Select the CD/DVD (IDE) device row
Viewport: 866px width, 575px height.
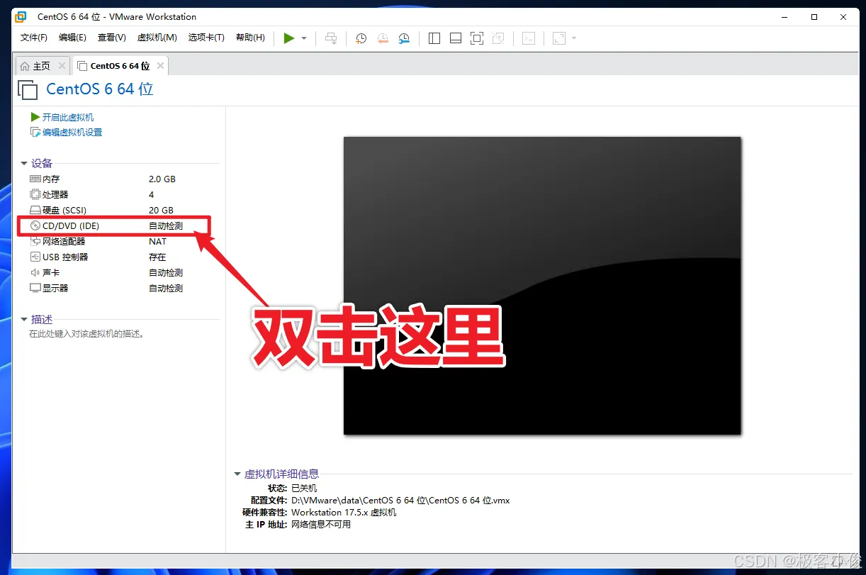click(x=119, y=226)
